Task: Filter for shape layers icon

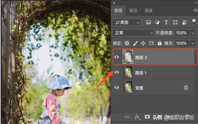Action: pyautogui.click(x=175, y=23)
